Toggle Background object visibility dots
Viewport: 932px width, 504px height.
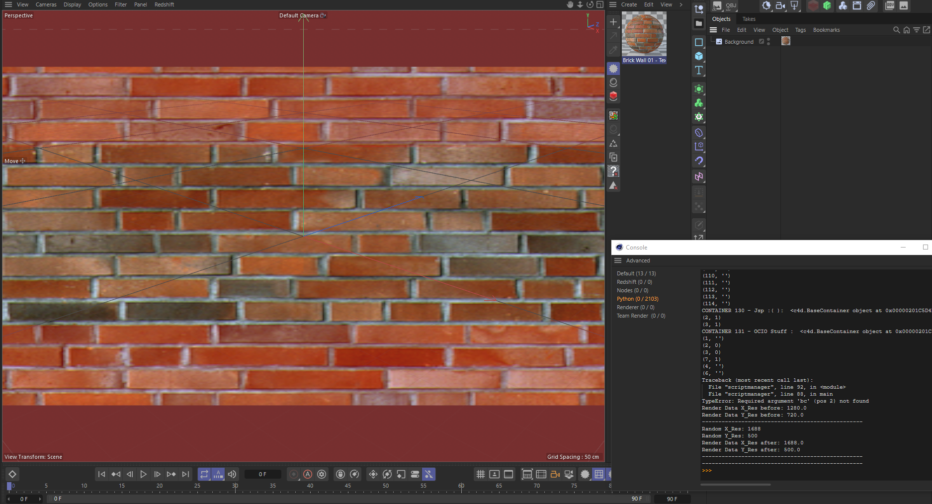(768, 41)
